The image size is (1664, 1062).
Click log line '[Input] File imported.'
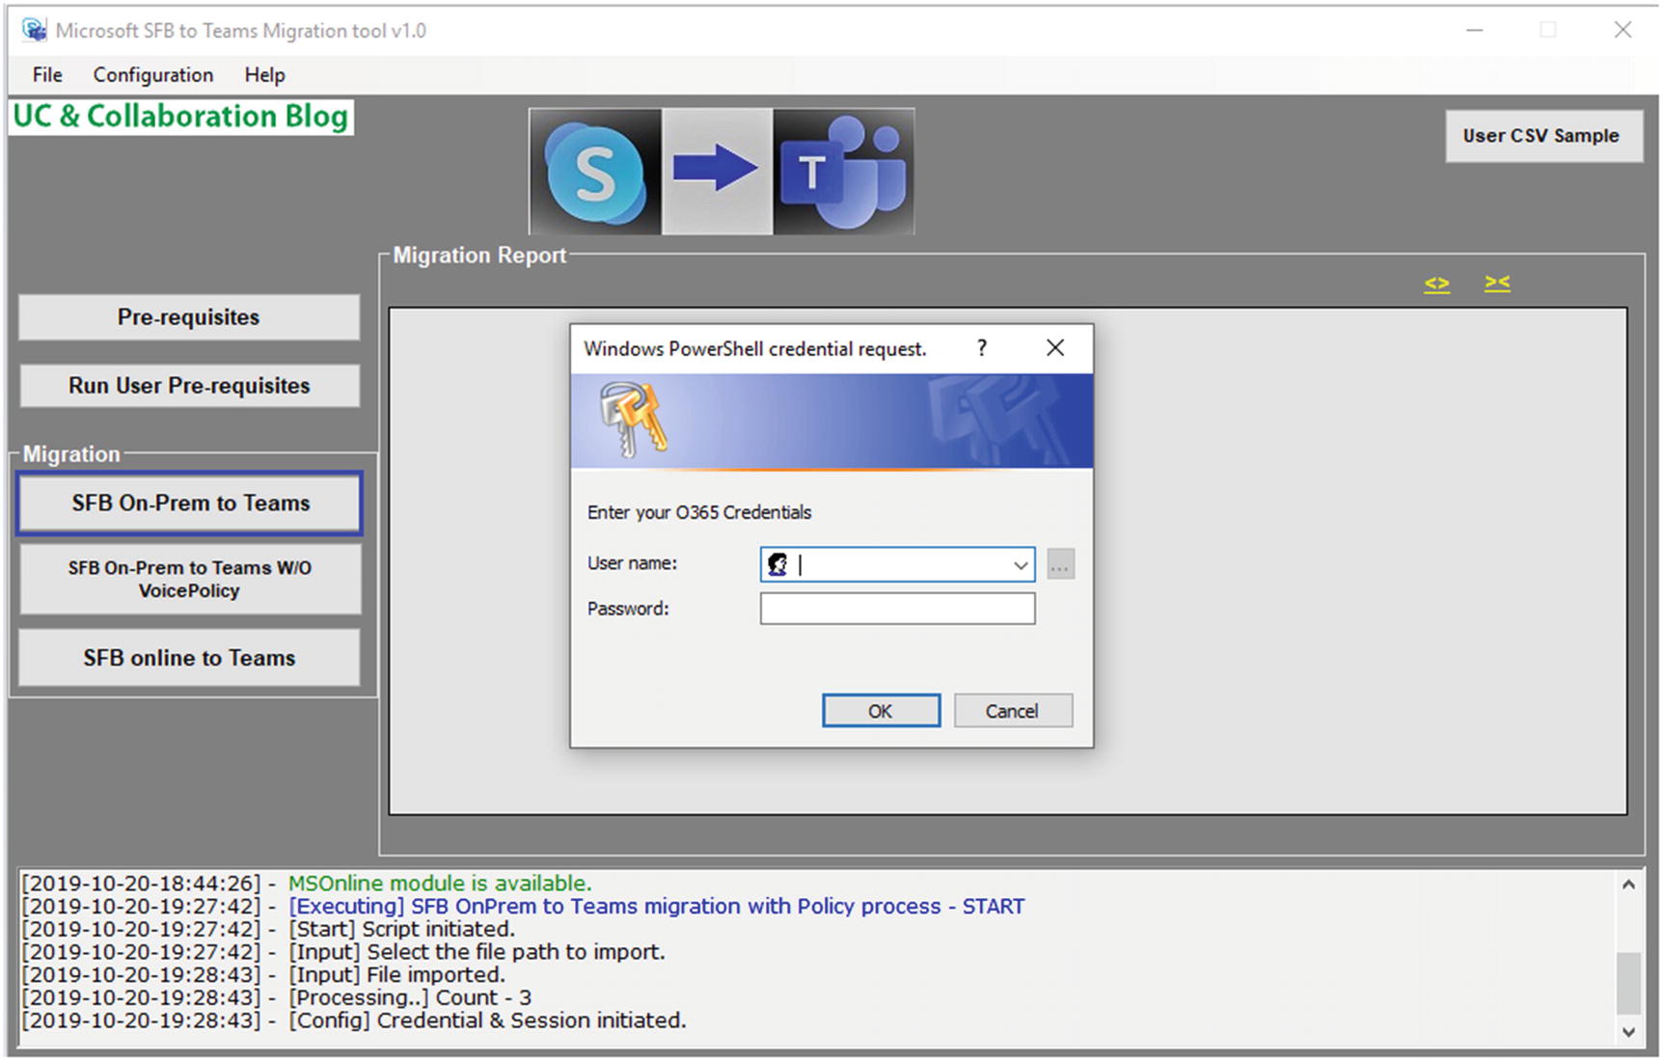coord(397,974)
